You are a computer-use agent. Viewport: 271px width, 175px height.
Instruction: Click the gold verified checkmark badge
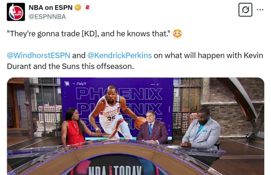click(x=78, y=8)
